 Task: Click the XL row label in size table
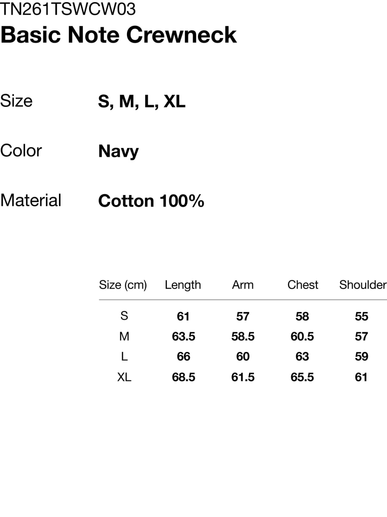tap(124, 377)
